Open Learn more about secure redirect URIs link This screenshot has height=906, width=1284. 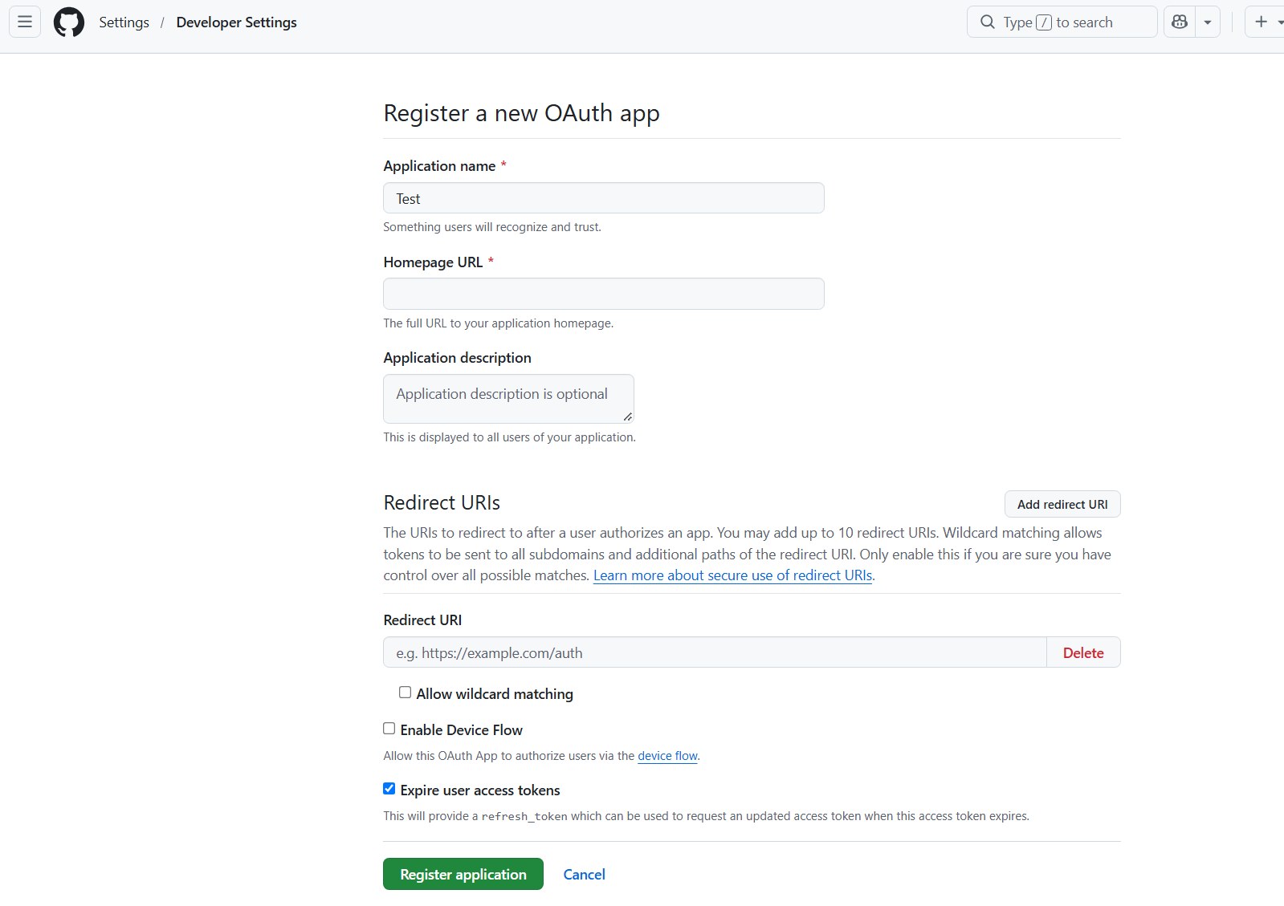732,575
